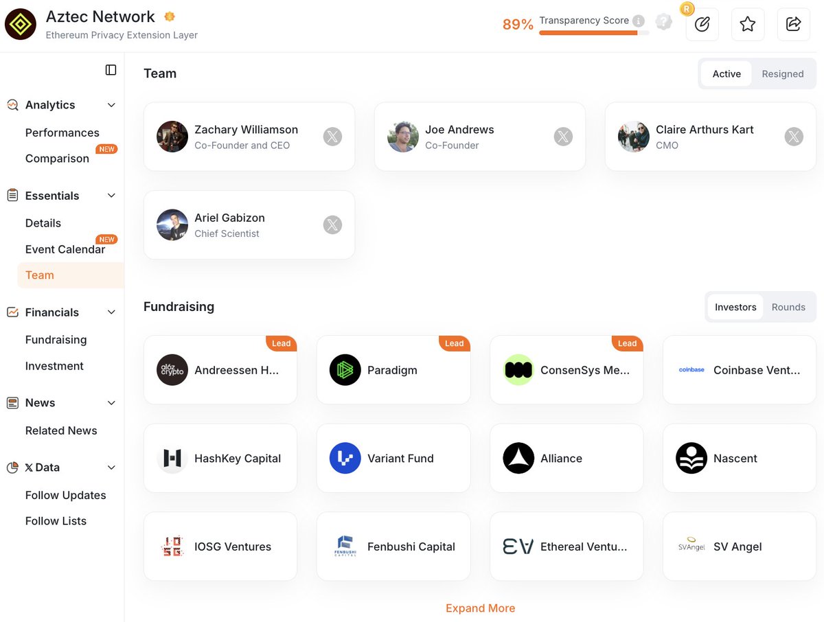Collapse the News sidebar section
The height and width of the screenshot is (622, 824).
111,403
